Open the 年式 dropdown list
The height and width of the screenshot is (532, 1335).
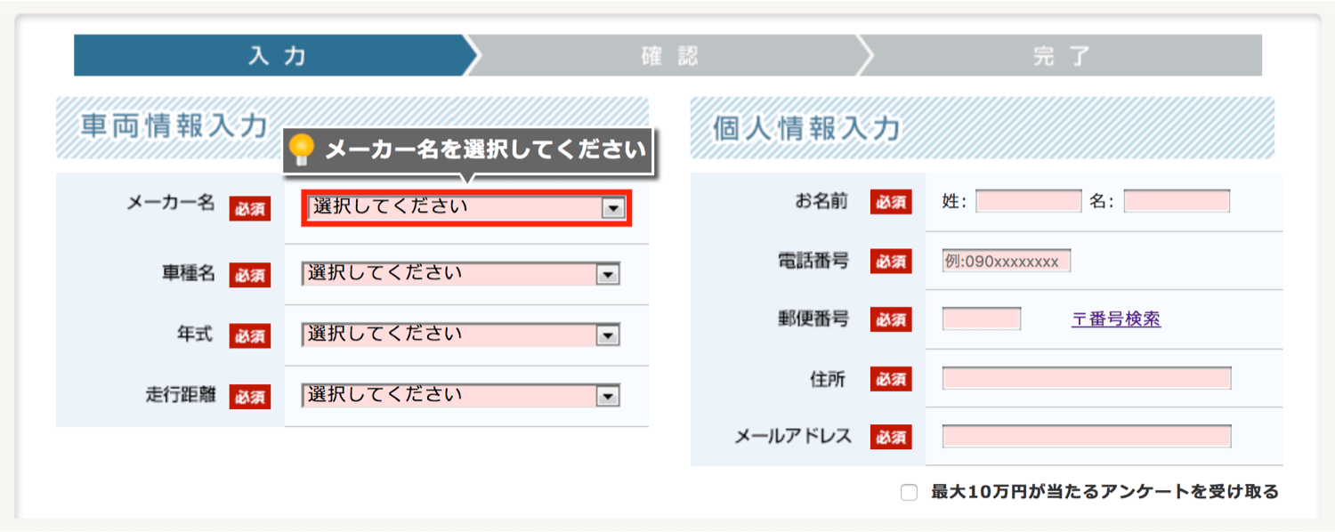coord(460,335)
